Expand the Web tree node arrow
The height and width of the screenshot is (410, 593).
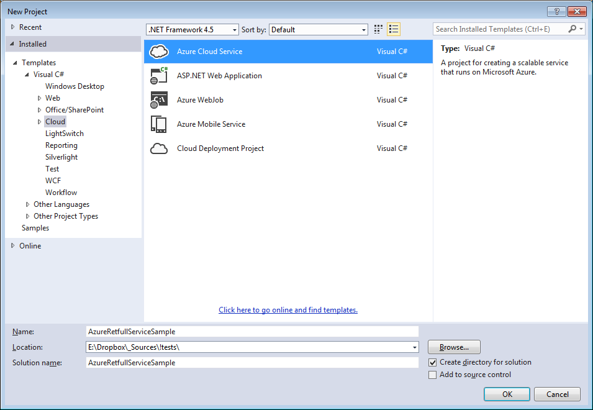pyautogui.click(x=39, y=98)
